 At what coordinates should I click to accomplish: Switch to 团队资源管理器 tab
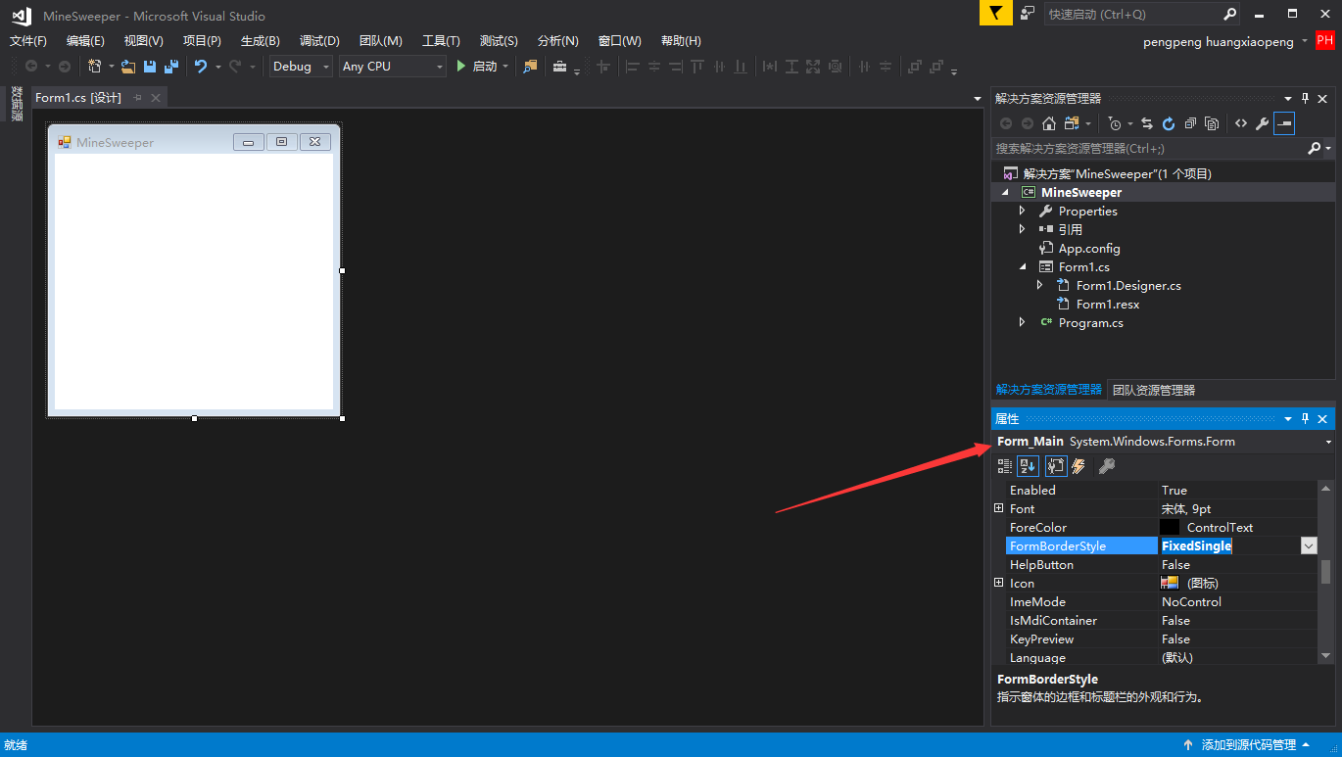tap(1154, 390)
